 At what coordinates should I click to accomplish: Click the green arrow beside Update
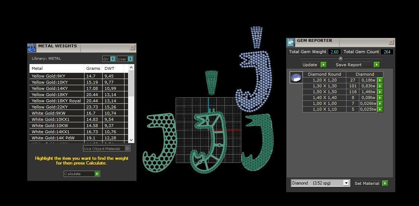click(x=323, y=65)
